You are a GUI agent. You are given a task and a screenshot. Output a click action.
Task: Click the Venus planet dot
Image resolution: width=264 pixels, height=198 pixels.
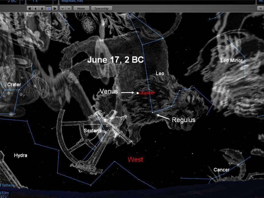pyautogui.click(x=138, y=93)
